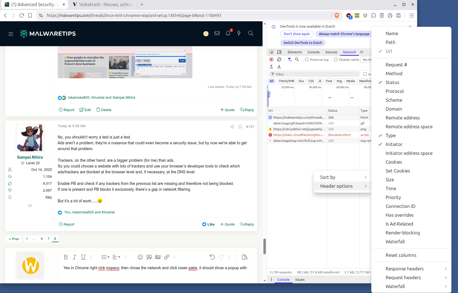The image size is (458, 293).
Task: Open the Brave main menu icon
Action: pyautogui.click(x=412, y=15)
